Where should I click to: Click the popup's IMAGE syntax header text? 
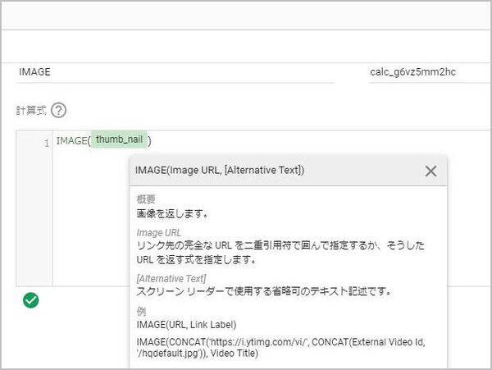220,170
